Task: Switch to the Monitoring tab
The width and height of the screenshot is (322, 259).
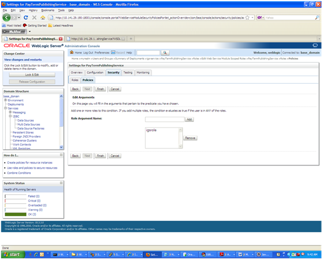Action: [143, 72]
